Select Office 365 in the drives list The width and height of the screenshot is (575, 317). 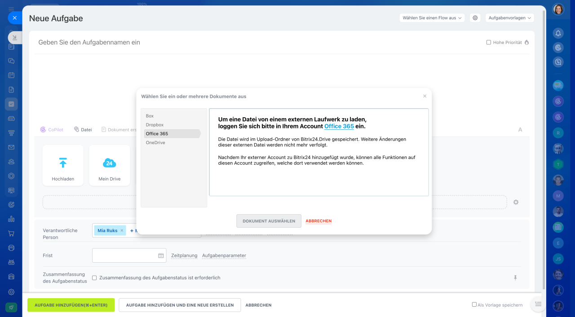point(171,134)
